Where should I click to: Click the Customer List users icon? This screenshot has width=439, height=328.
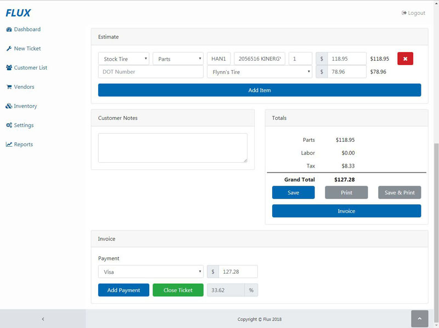click(x=9, y=68)
